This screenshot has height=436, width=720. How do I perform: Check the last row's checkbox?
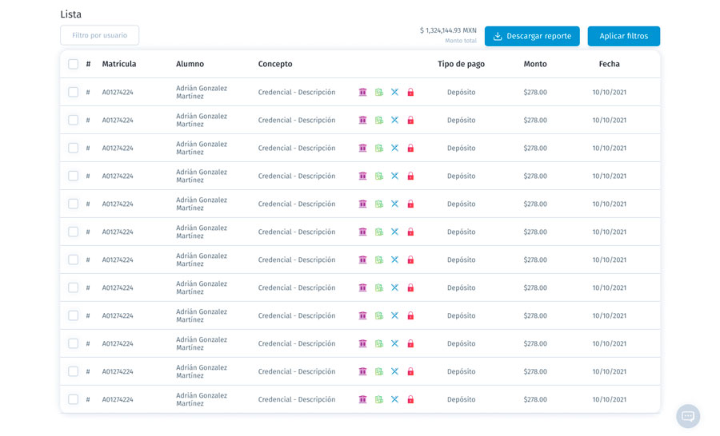point(73,400)
